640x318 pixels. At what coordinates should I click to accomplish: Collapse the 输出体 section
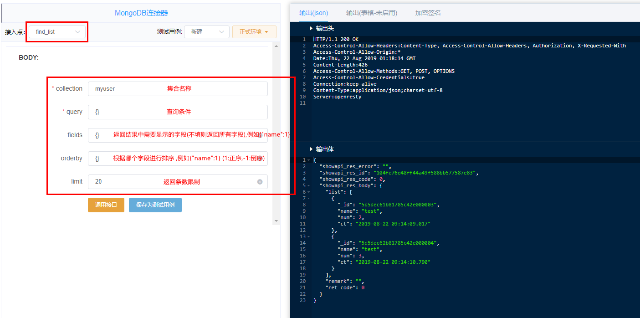[311, 149]
